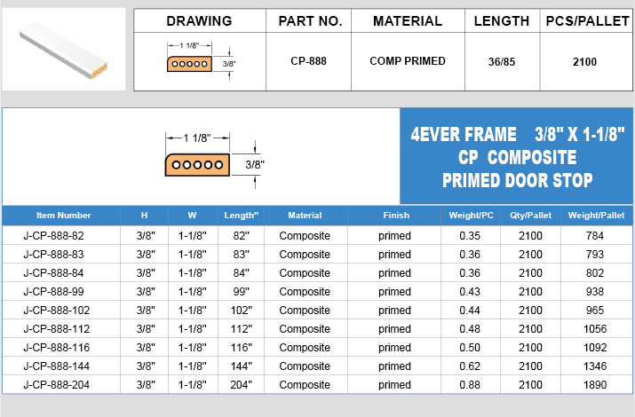Click the 204" length cell
635x417 pixels.
[242, 385]
